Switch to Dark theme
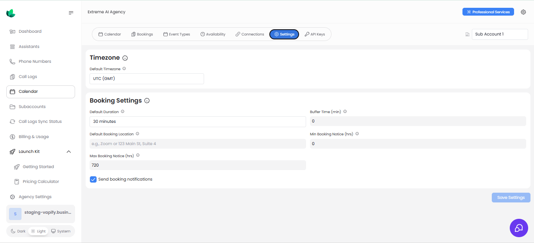This screenshot has width=534, height=243. (x=18, y=231)
